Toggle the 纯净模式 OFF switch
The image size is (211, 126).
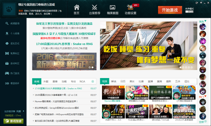pyautogui.click(x=189, y=12)
